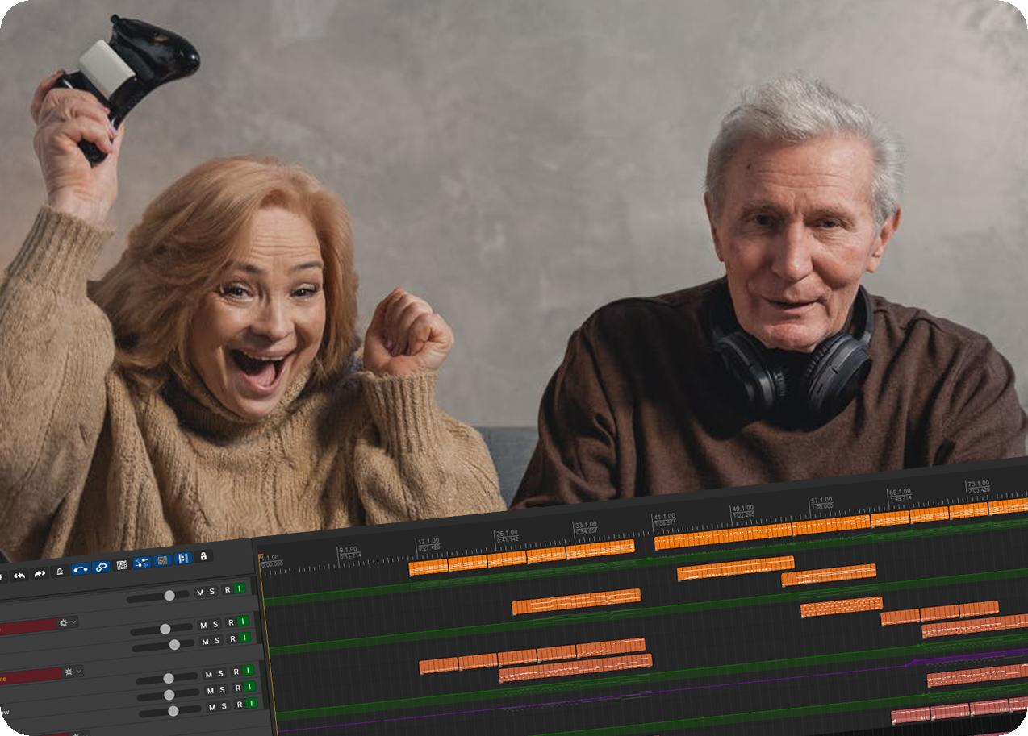Solo the second track under the first red folder
This screenshot has height=736, width=1028.
(x=217, y=641)
